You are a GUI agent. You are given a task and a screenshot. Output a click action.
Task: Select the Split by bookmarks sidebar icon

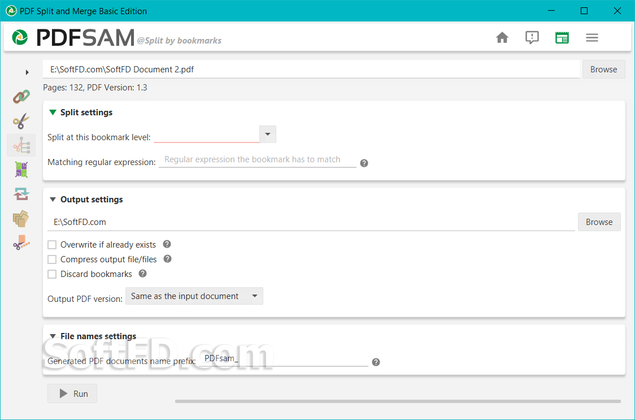tap(21, 145)
